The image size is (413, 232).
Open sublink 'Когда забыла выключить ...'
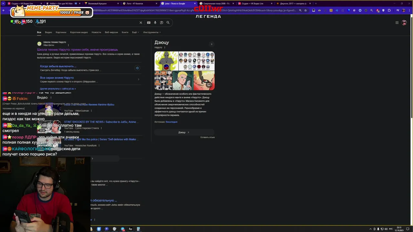coord(58,66)
